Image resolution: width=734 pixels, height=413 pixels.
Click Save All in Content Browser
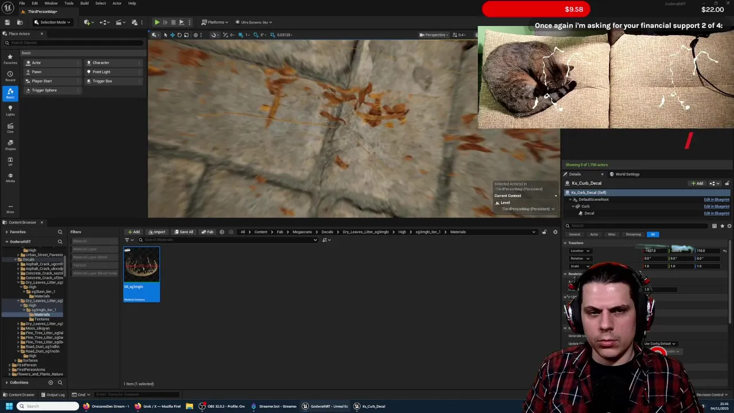183,232
